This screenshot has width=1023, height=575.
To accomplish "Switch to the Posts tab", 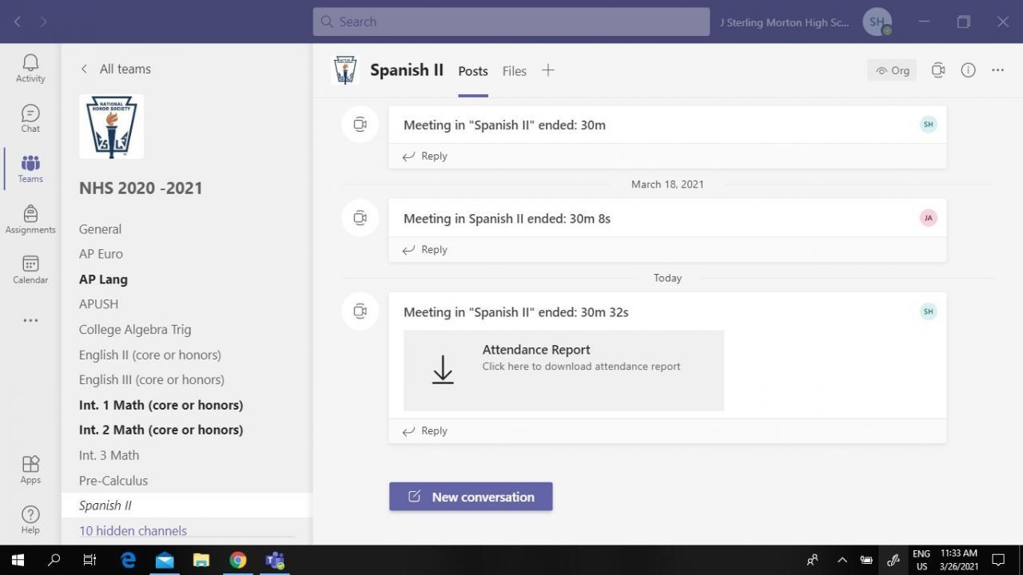I will [473, 71].
